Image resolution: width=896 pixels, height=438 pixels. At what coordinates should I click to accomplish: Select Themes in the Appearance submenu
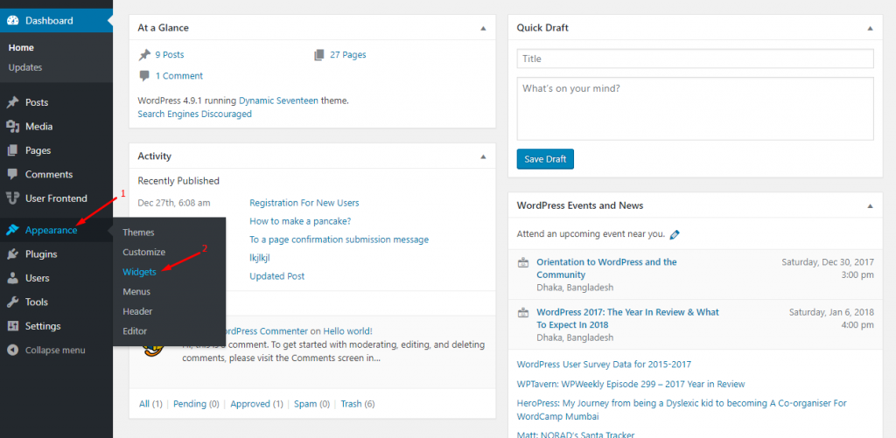point(138,233)
